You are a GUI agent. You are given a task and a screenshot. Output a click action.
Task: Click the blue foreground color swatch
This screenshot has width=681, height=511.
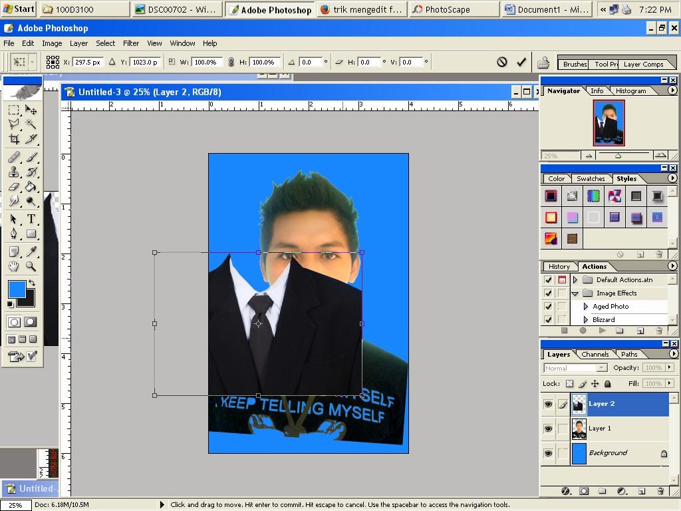pyautogui.click(x=17, y=289)
